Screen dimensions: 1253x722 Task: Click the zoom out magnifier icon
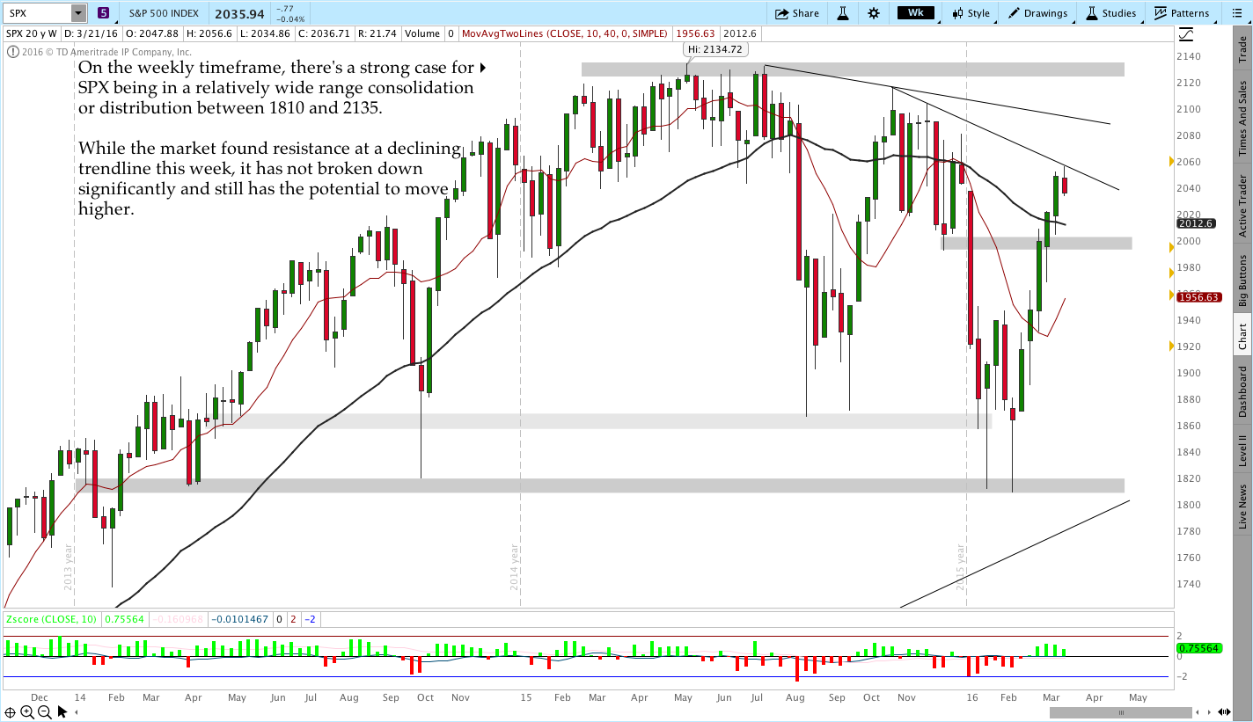(44, 712)
